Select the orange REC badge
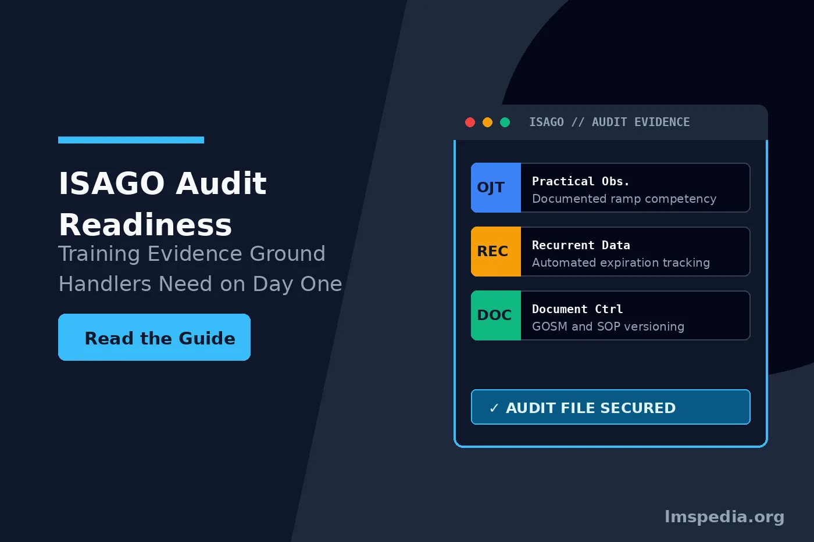 [496, 252]
